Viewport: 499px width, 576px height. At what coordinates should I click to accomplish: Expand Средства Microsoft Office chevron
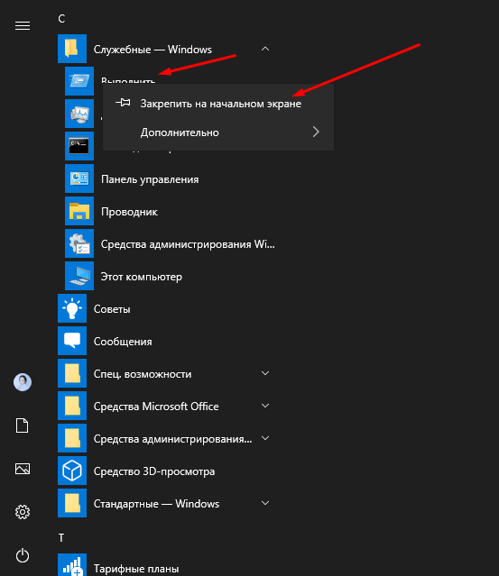[x=265, y=406]
